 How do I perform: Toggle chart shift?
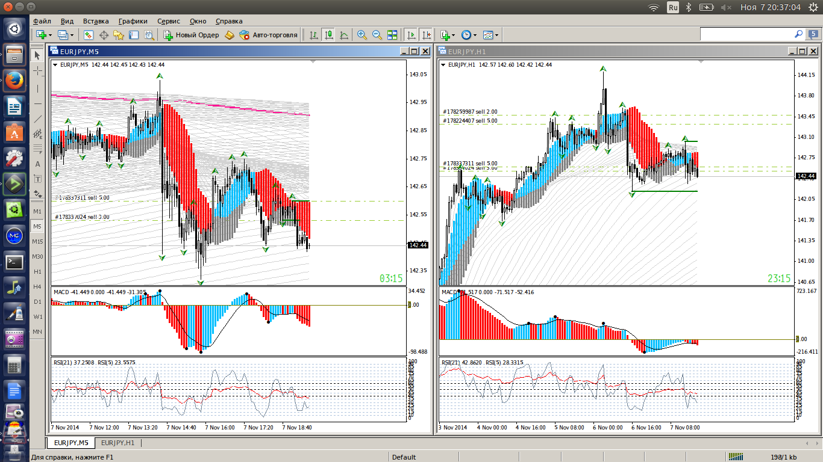click(x=426, y=35)
